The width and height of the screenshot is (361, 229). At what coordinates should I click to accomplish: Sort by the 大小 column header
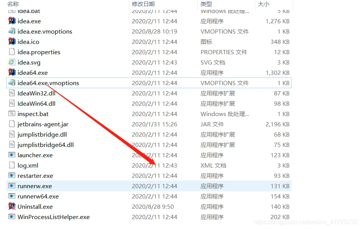[263, 4]
